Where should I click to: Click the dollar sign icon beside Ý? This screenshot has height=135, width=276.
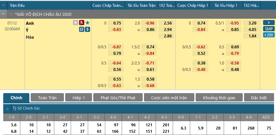click(87, 29)
